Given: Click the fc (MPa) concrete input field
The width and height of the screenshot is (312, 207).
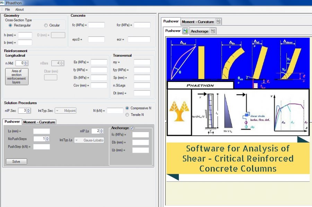Looking at the screenshot, I should pyautogui.click(x=96, y=25).
